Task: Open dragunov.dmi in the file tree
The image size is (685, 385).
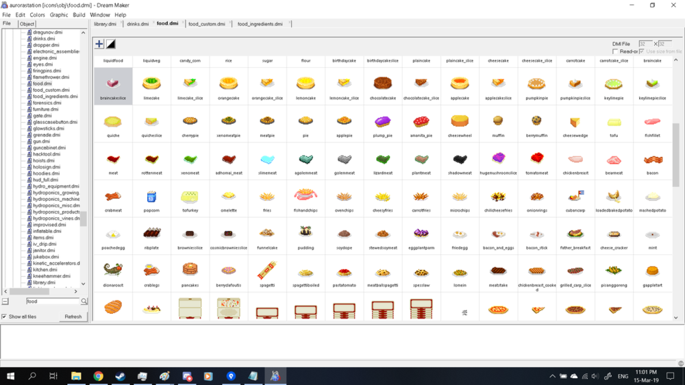Action: pos(47,32)
